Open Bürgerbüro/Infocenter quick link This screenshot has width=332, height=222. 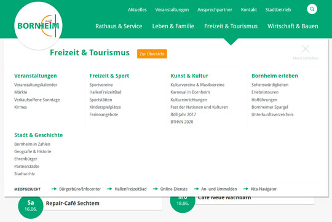tap(80, 189)
